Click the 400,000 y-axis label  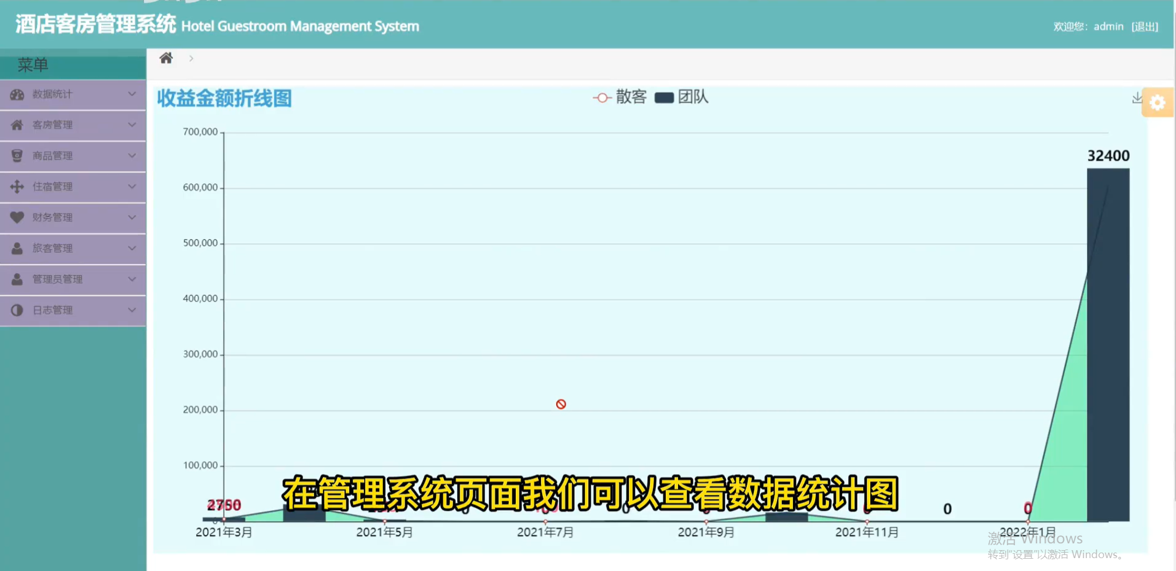pyautogui.click(x=200, y=298)
